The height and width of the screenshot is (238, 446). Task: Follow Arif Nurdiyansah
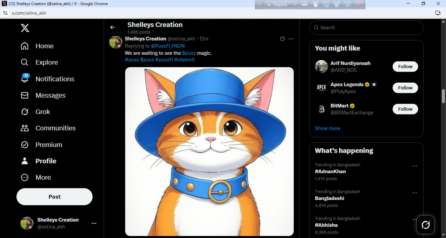405,67
